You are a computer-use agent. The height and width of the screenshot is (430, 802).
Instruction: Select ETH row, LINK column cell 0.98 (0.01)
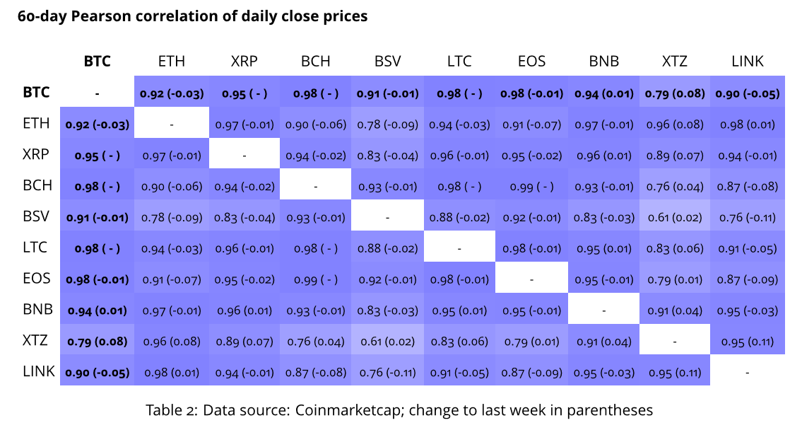pos(748,124)
